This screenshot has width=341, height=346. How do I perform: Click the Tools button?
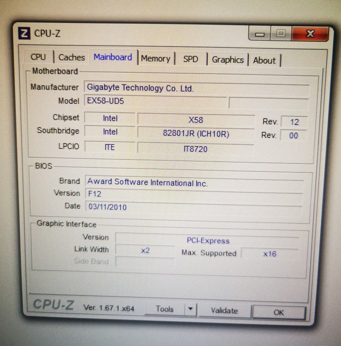tap(165, 309)
